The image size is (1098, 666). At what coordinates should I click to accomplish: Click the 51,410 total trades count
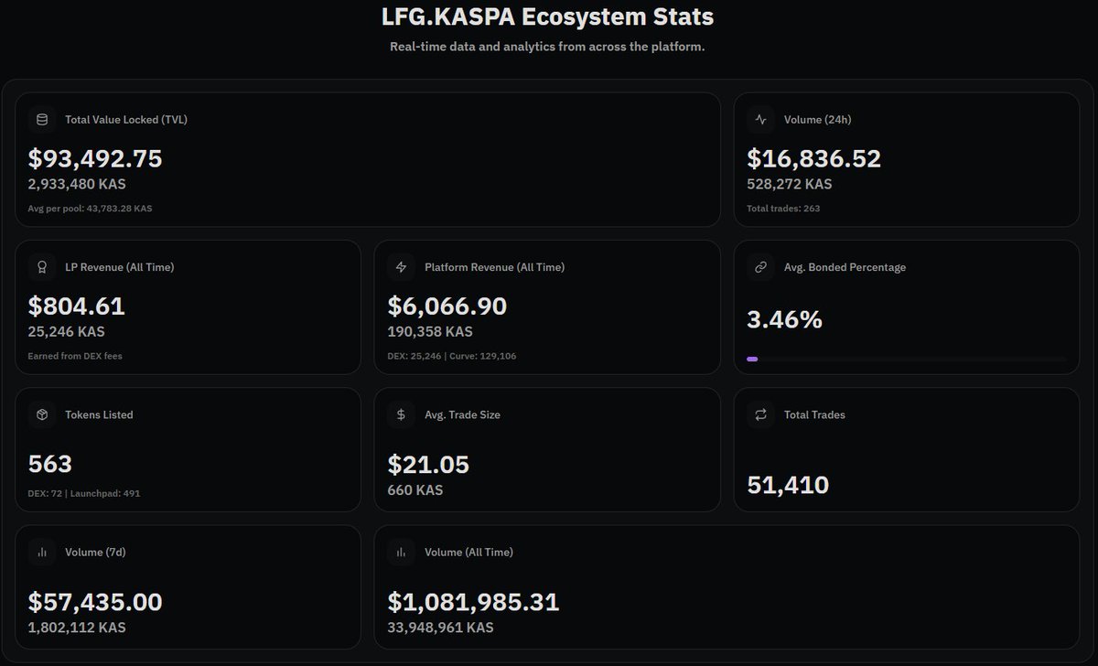coord(788,485)
